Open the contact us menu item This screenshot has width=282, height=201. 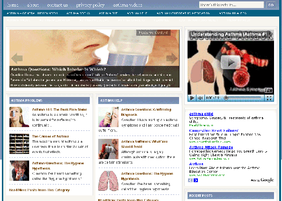pyautogui.click(x=57, y=5)
